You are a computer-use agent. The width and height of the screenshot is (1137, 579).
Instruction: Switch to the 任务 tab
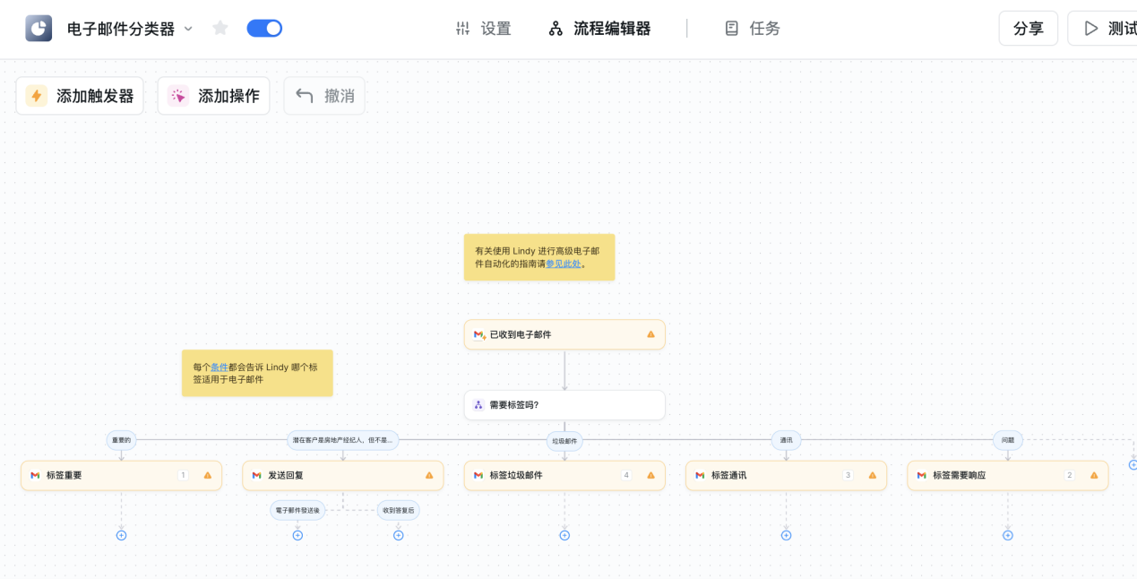tap(753, 29)
